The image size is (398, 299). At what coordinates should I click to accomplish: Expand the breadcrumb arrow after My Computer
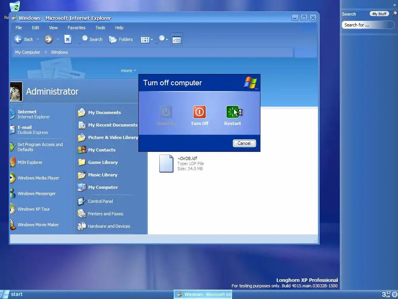tap(46, 52)
